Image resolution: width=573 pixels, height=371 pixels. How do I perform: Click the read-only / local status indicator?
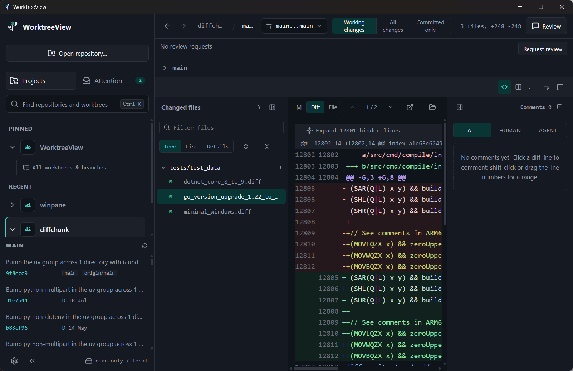tap(116, 361)
